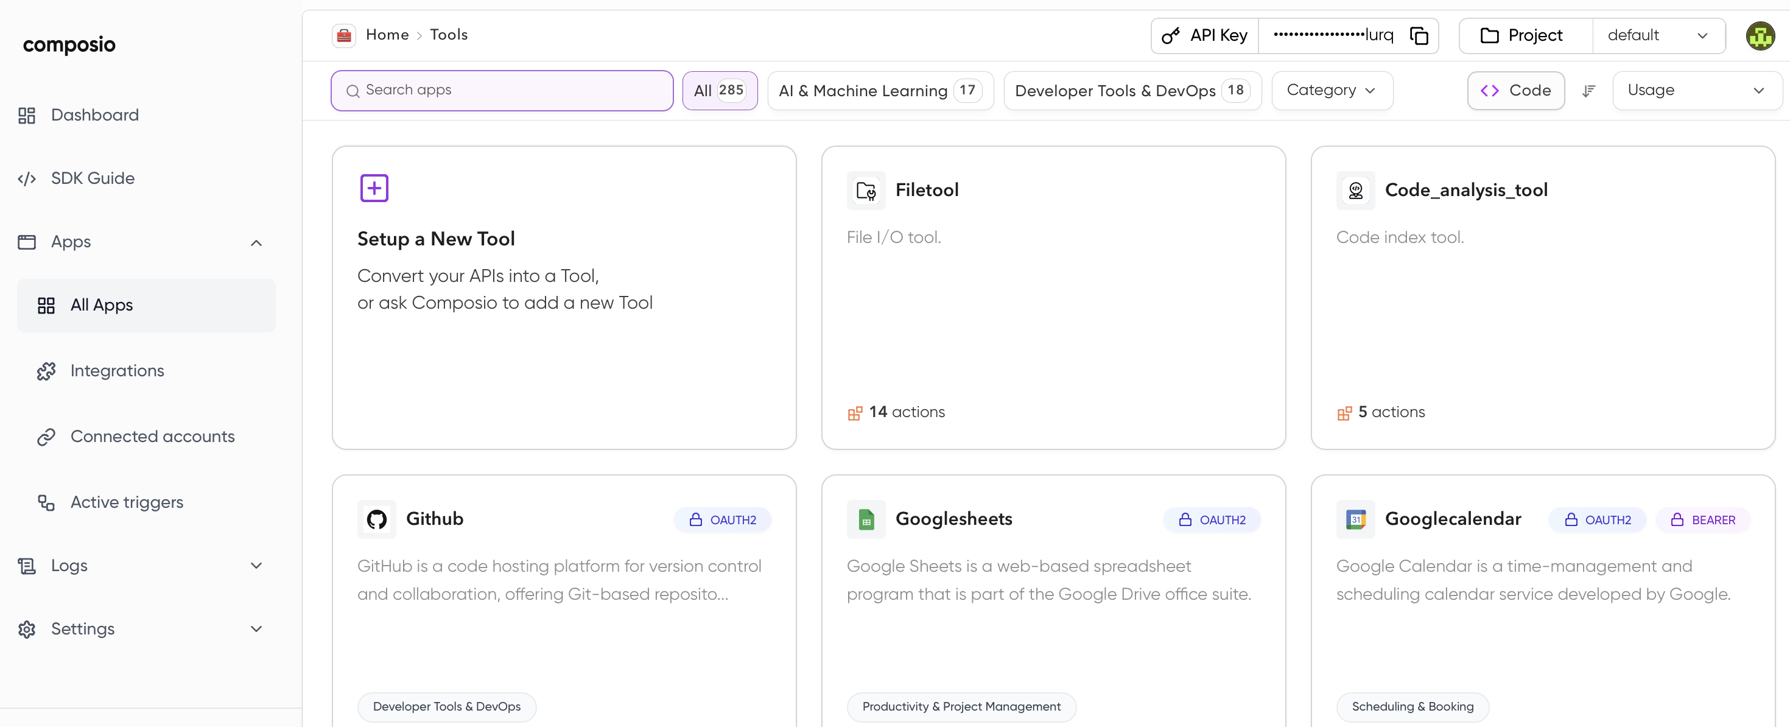The image size is (1790, 727).
Task: Open the Dashboard from the sidebar
Action: click(94, 114)
